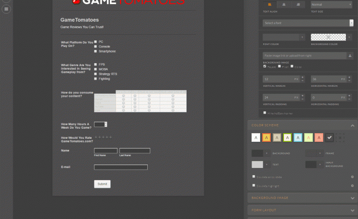The width and height of the screenshot is (358, 219).
Task: Increase the horizontal padding value
Action: (349, 96)
